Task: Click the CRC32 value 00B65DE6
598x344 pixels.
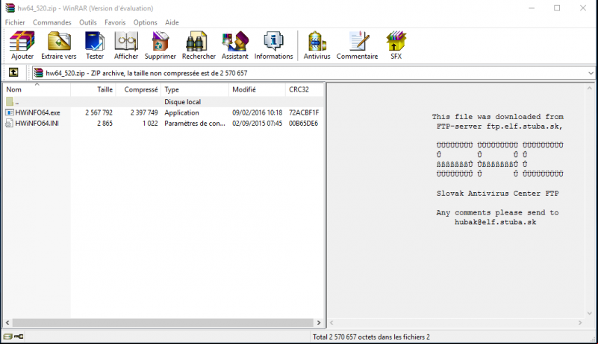Action: click(x=303, y=124)
